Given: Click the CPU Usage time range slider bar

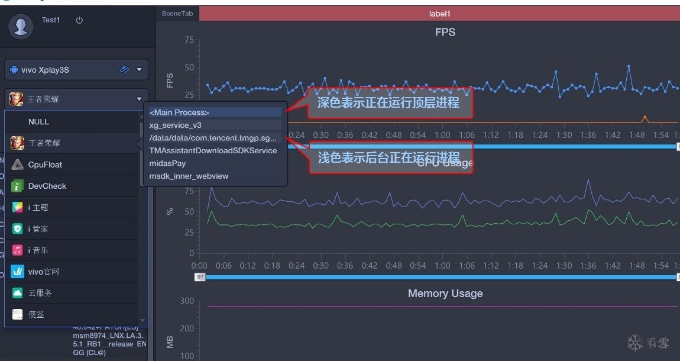Looking at the screenshot, I should (441, 277).
